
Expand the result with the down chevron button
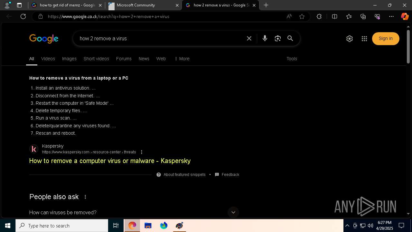pos(233,212)
